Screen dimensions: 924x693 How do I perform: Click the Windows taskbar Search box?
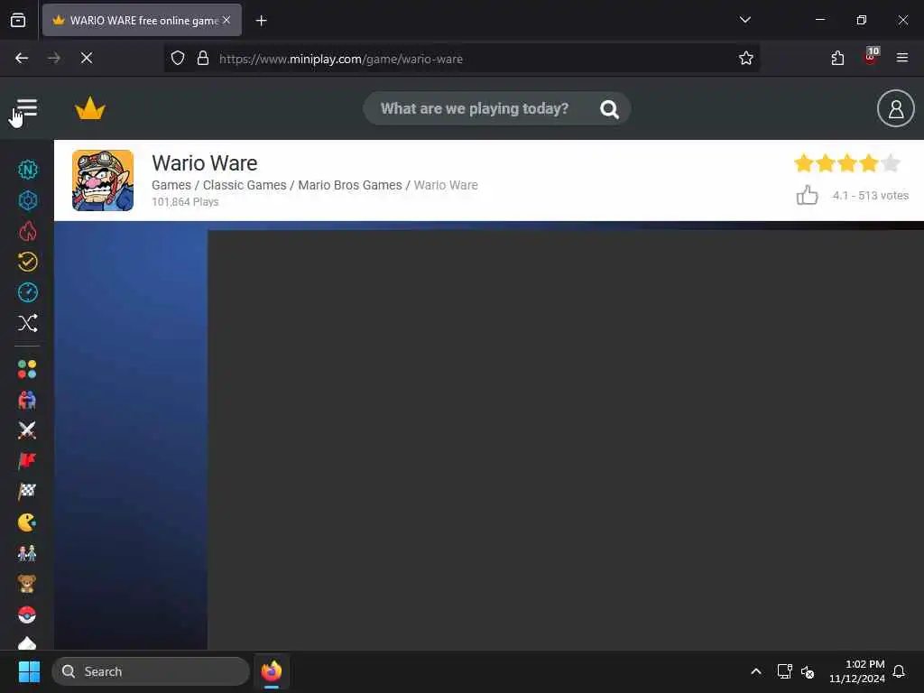point(151,671)
